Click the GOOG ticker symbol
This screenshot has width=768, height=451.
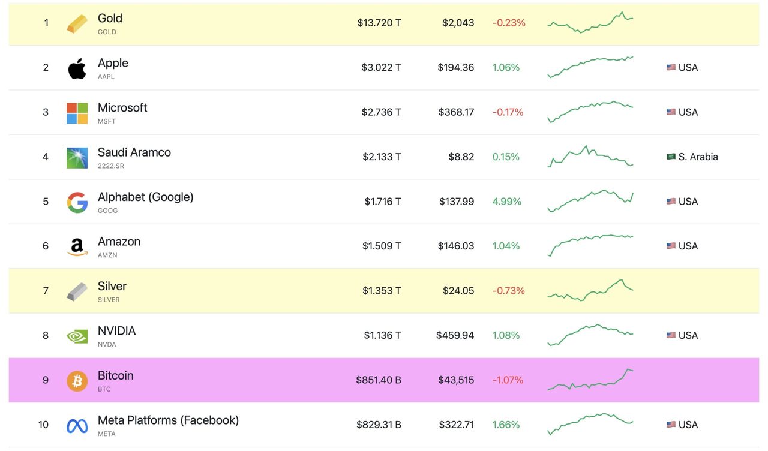click(108, 211)
